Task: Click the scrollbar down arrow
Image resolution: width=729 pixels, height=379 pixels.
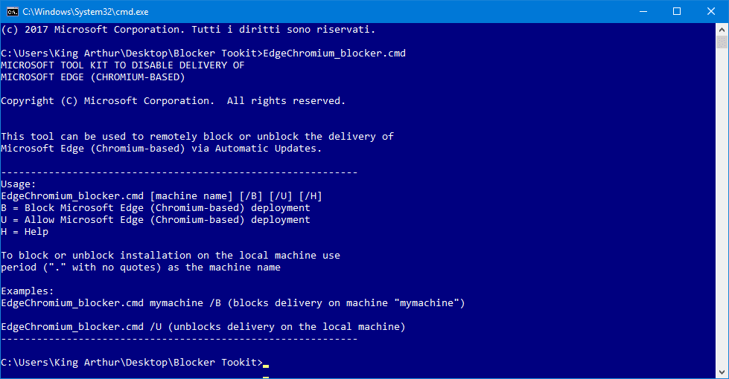Action: 722,372
